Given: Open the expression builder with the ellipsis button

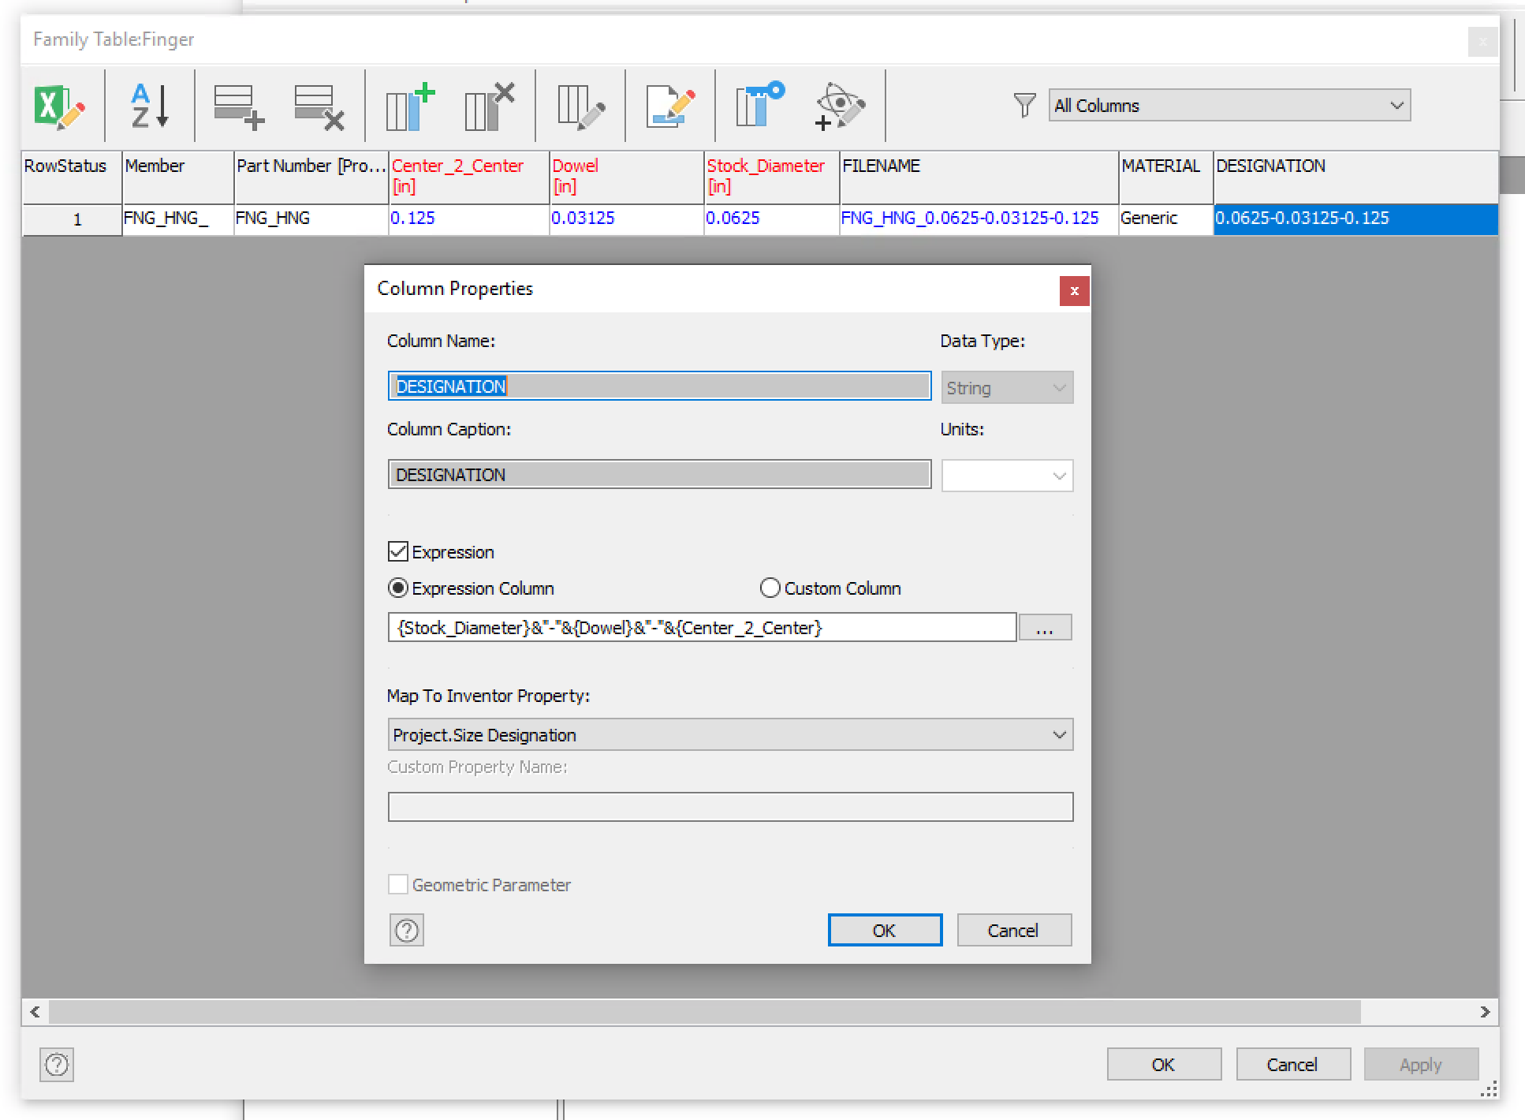Looking at the screenshot, I should (1045, 627).
